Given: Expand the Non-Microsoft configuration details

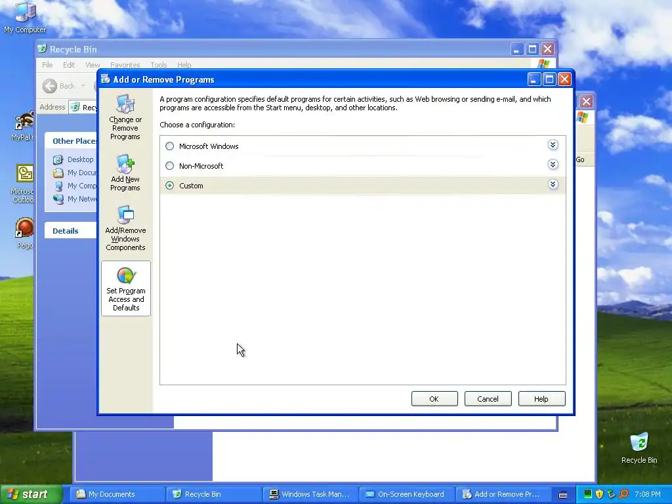Looking at the screenshot, I should click(x=553, y=165).
